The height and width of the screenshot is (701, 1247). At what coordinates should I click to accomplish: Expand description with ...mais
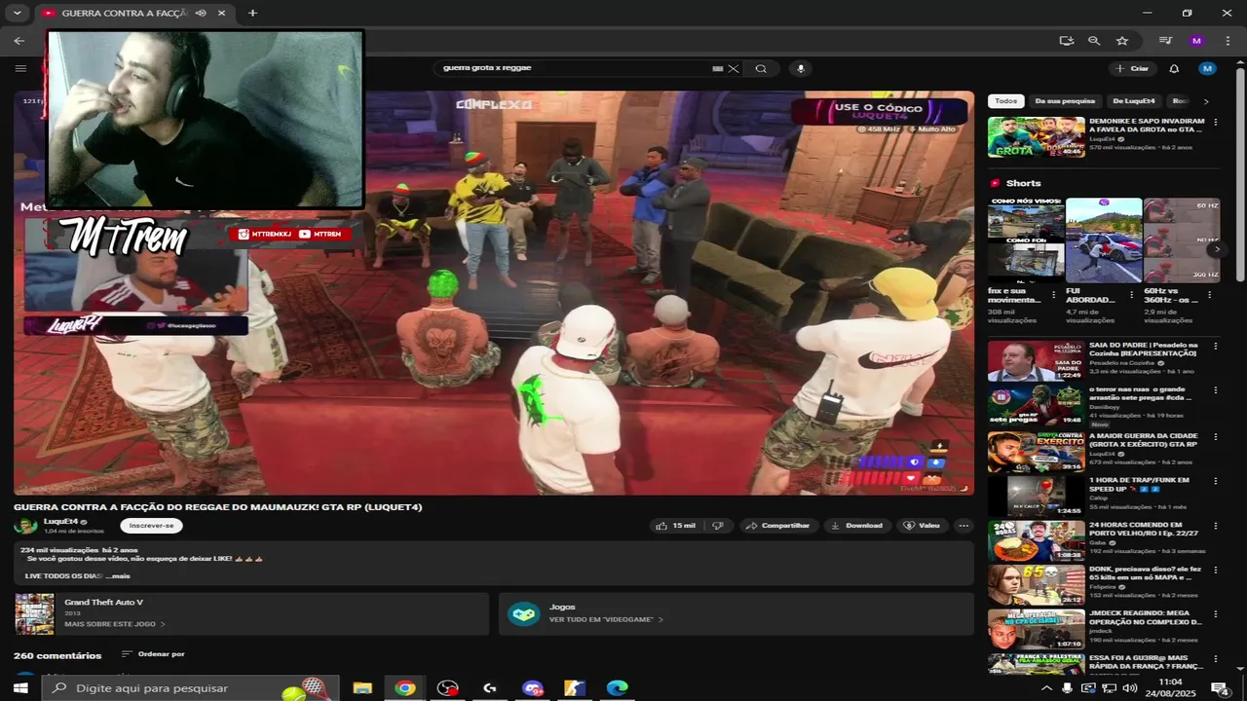[118, 575]
